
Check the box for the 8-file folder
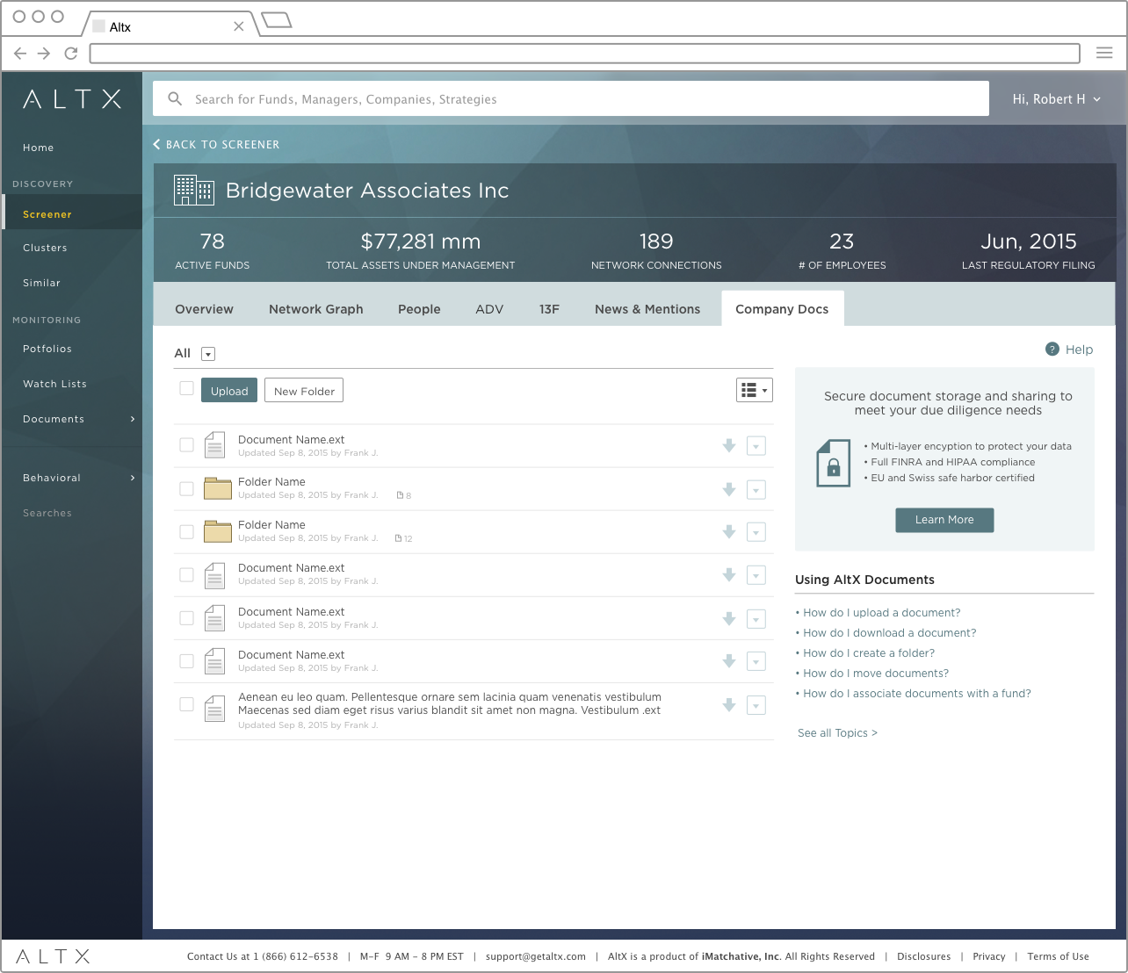[x=186, y=488]
